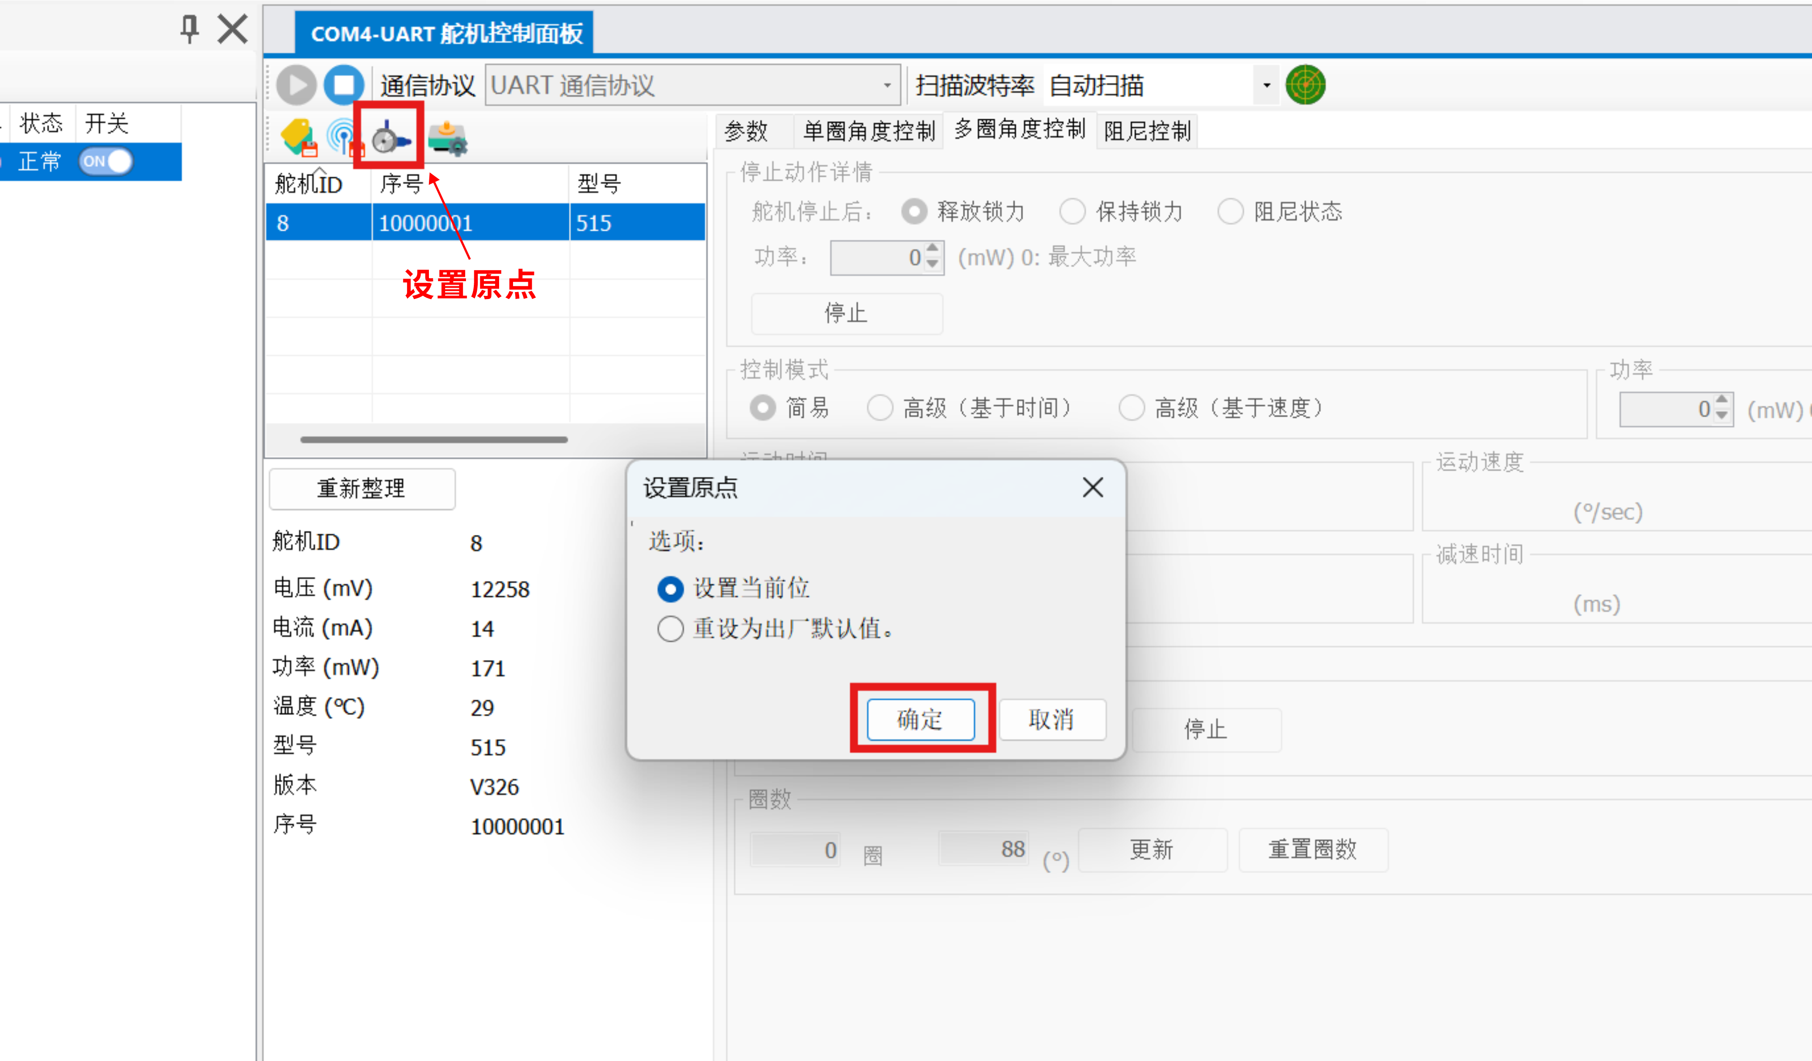Open the 通信协议 UART dropdown
Screen dimensions: 1812x1061
point(887,85)
